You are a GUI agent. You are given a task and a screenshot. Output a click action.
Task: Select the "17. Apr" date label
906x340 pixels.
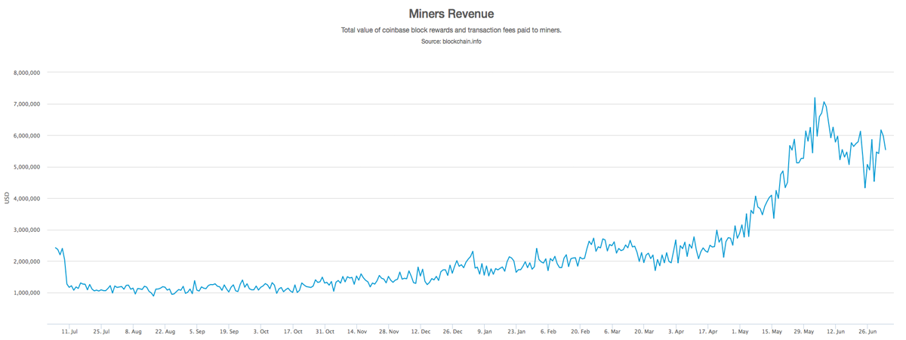pos(708,331)
